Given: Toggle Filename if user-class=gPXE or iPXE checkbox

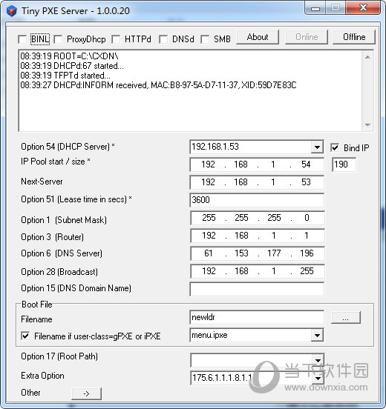Looking at the screenshot, I should click(x=25, y=336).
